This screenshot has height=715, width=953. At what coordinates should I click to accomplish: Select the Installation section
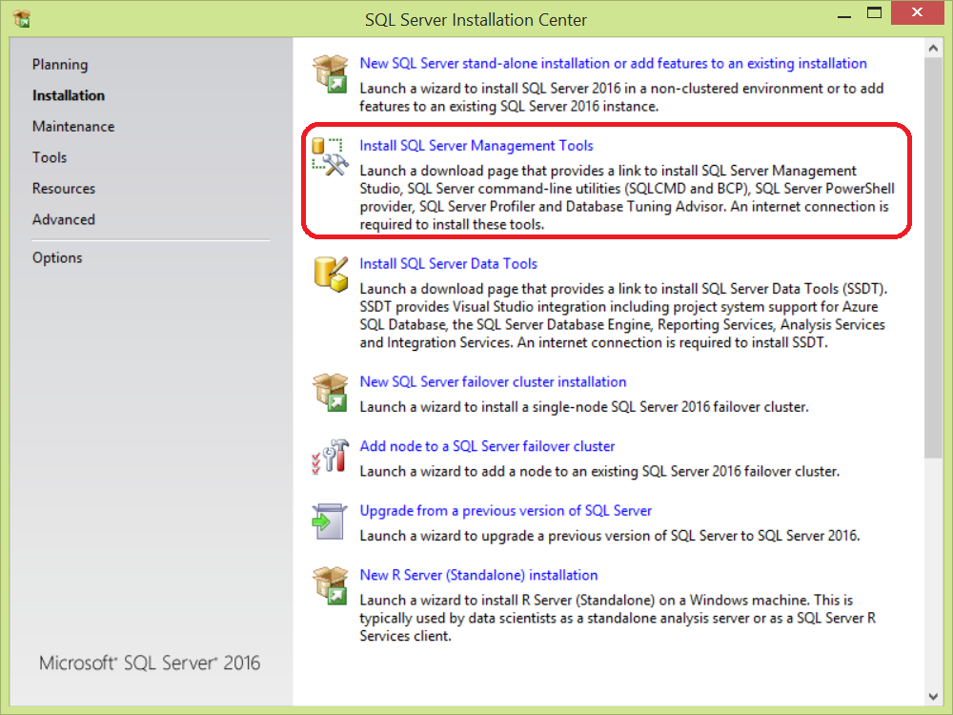point(69,95)
